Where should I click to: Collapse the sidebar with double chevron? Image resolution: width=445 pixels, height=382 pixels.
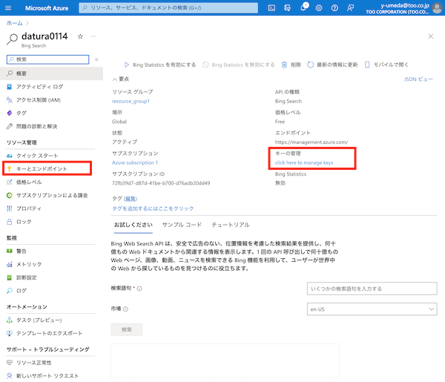[x=96, y=59]
